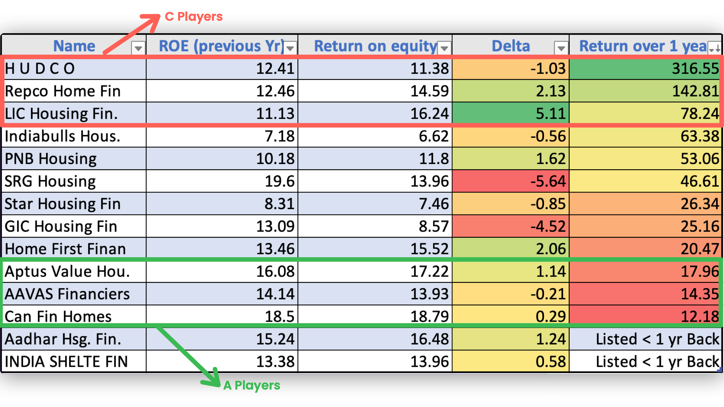Select the Star Housing Fin cell
Screen dimensions: 724x407
[74, 204]
